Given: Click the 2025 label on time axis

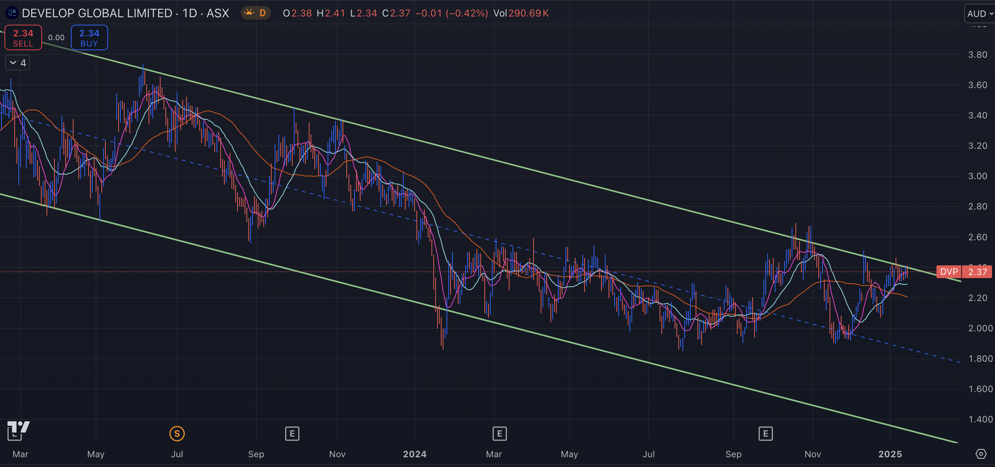Looking at the screenshot, I should [x=890, y=454].
